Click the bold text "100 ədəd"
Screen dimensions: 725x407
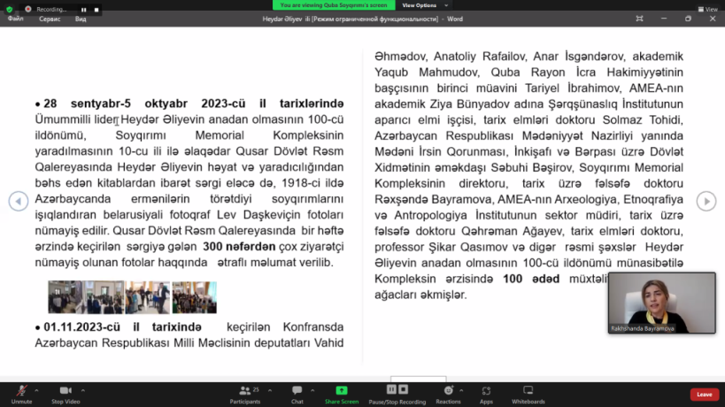[531, 279]
